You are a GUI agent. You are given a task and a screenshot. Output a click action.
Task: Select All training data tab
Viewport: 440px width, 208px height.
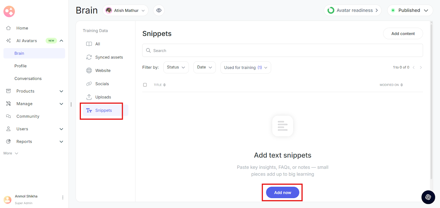(97, 44)
